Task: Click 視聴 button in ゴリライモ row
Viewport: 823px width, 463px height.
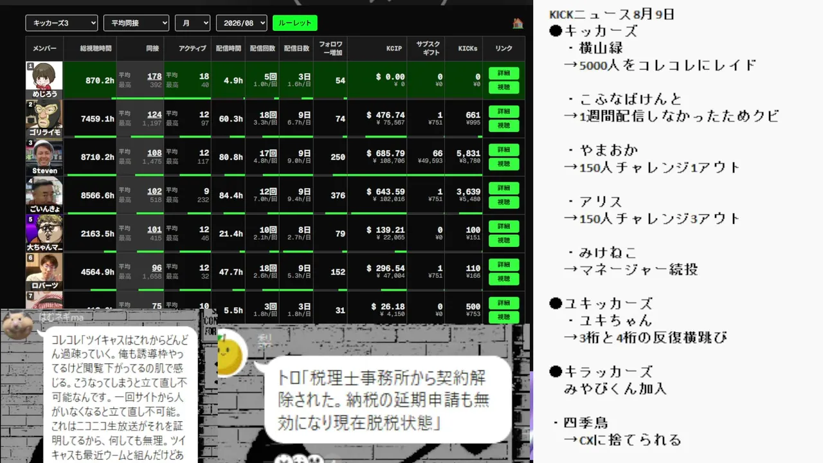Action: pos(503,125)
